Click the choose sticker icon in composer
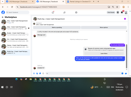 pyautogui.click(x=40, y=73)
